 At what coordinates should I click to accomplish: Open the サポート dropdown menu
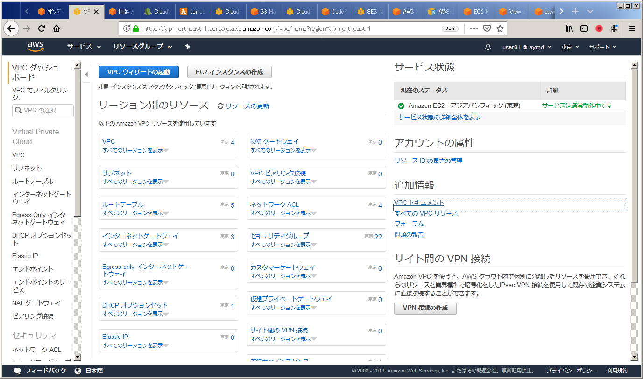point(602,47)
